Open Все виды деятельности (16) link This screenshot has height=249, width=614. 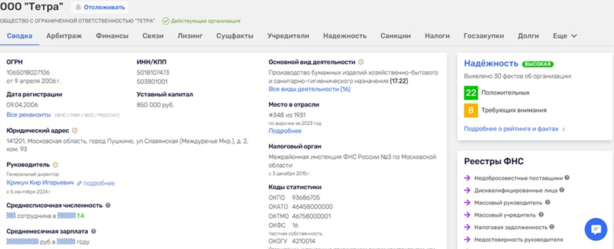pos(309,89)
